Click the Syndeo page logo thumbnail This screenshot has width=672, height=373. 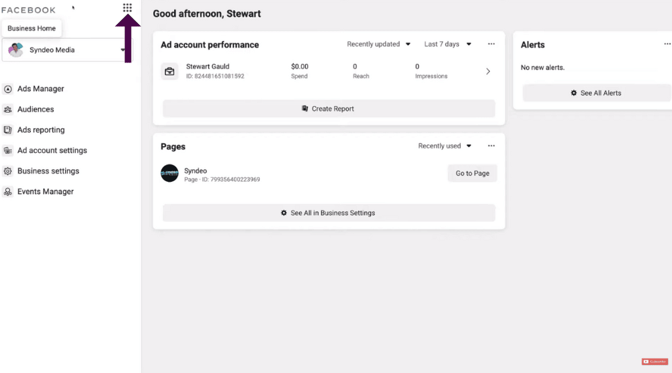[x=170, y=173]
